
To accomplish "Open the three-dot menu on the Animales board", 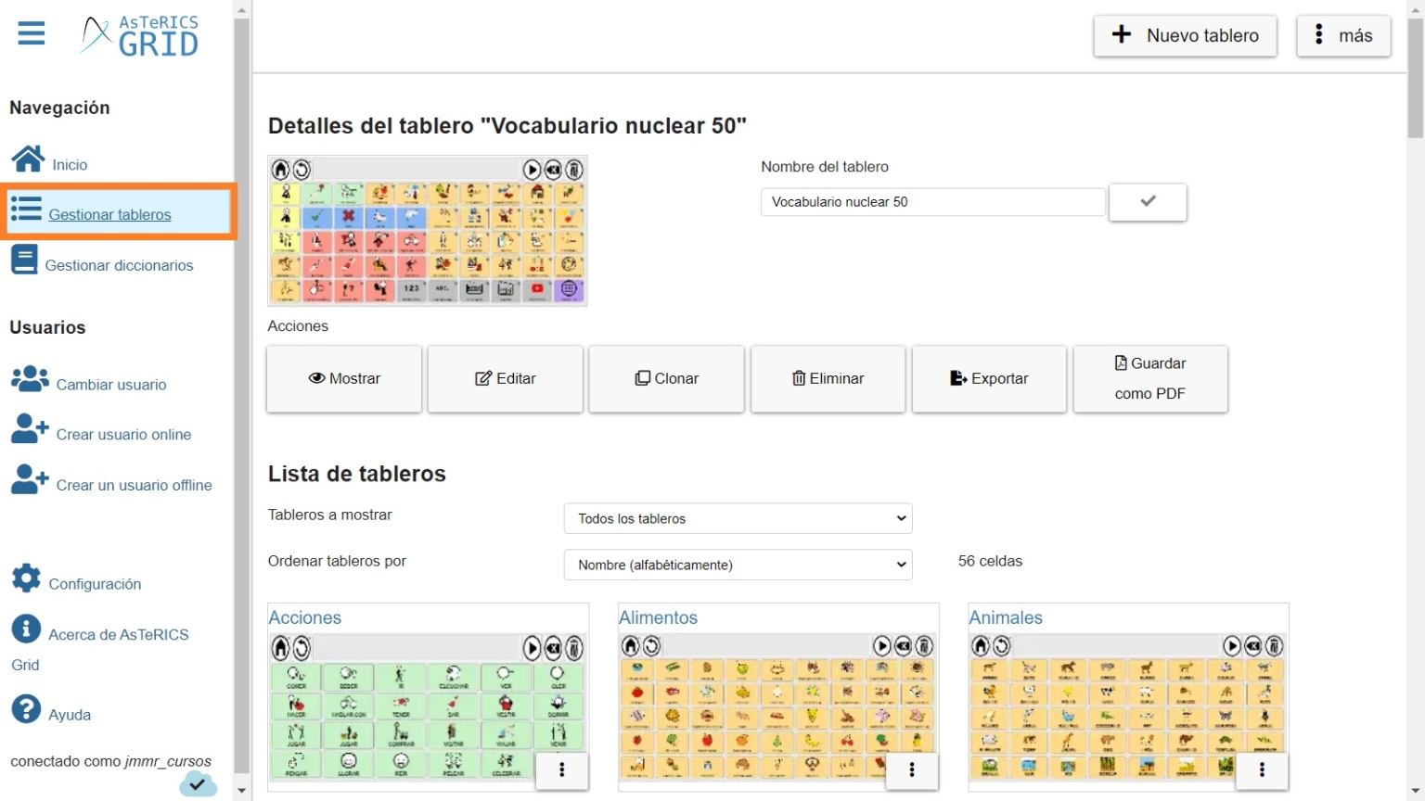I will tap(1261, 770).
